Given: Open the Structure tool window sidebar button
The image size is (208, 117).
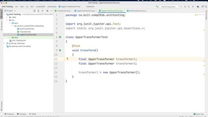Looking at the screenshot, I should point(1,25).
